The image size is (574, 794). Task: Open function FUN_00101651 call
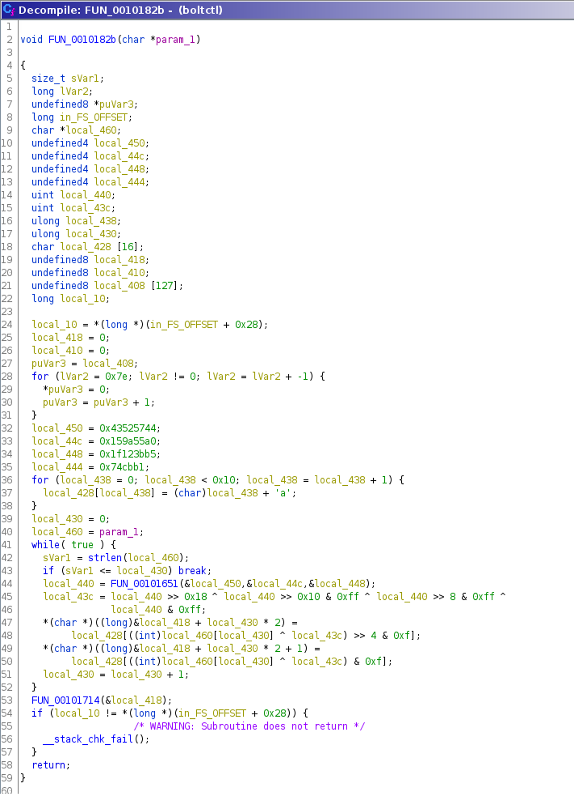(x=144, y=584)
